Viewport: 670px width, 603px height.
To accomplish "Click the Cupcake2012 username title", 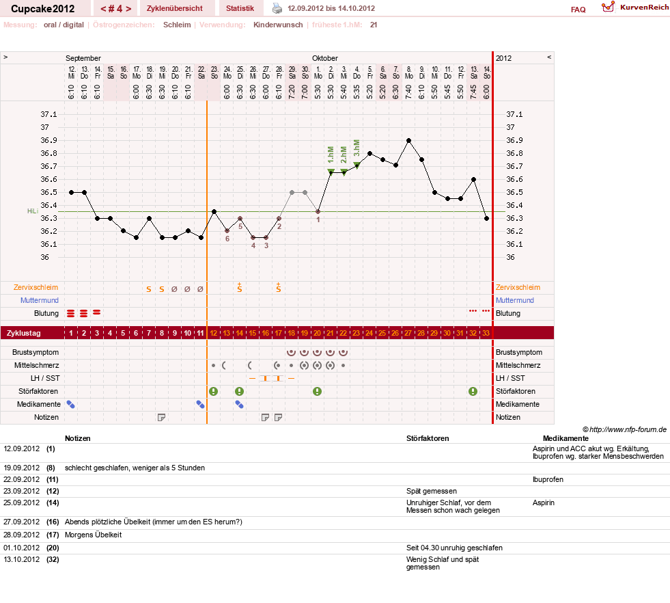I will [x=43, y=9].
